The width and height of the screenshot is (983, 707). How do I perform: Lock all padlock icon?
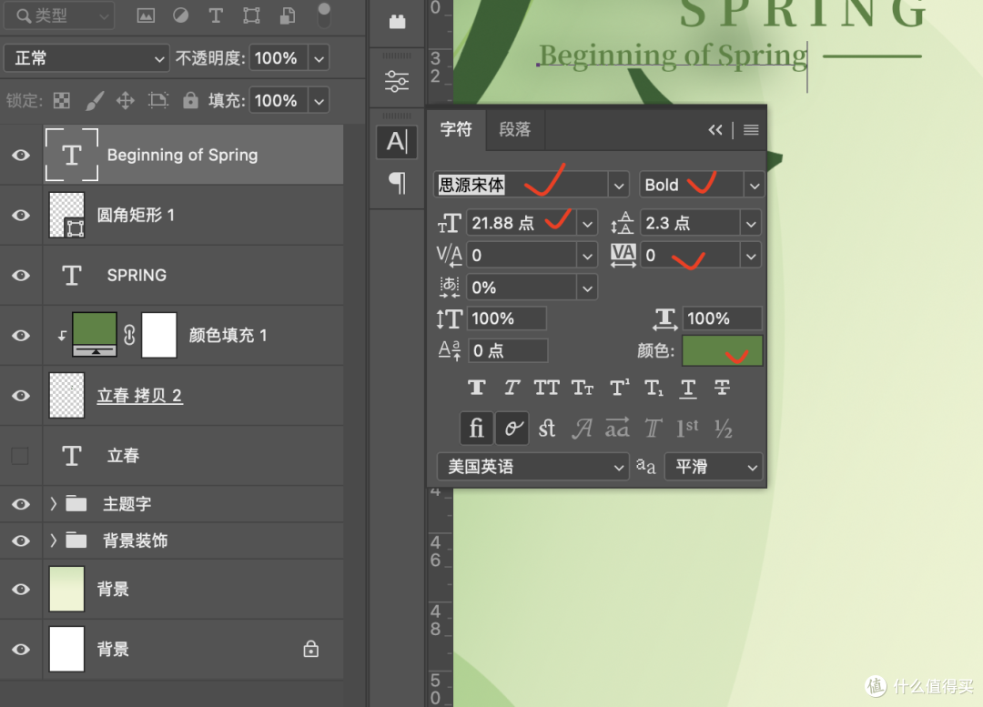pos(190,100)
